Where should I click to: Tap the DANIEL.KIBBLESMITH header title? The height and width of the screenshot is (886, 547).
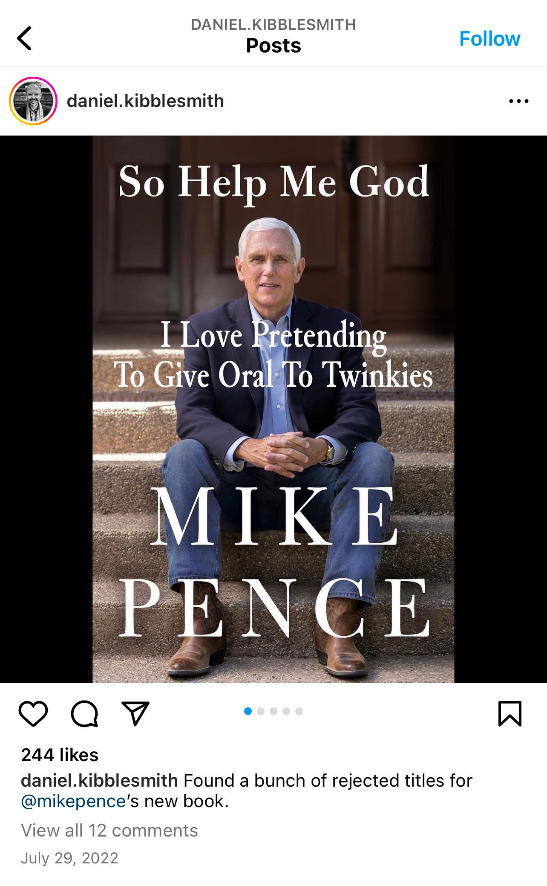click(273, 25)
